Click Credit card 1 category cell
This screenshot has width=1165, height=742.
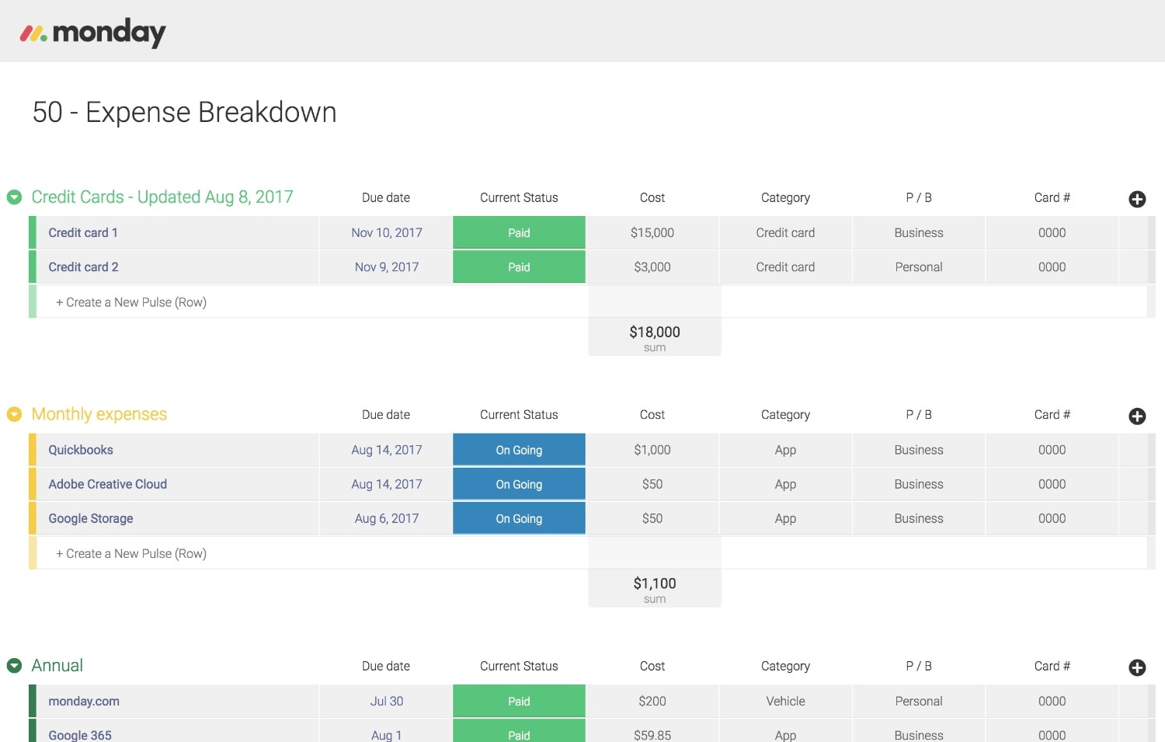[786, 233]
